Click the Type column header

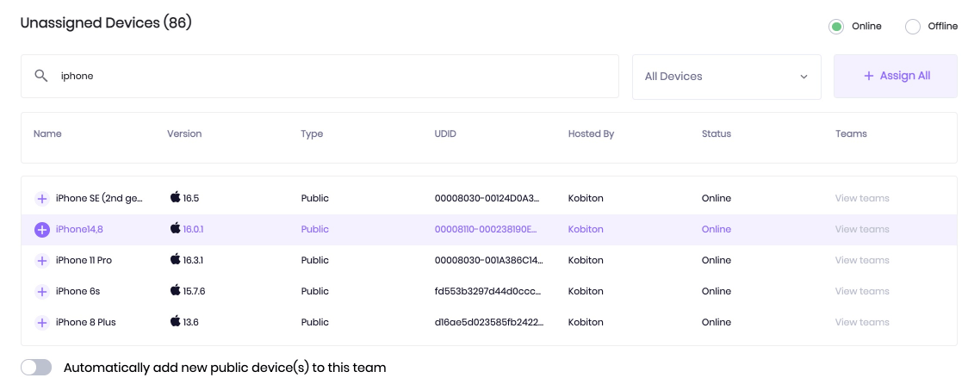tap(312, 133)
